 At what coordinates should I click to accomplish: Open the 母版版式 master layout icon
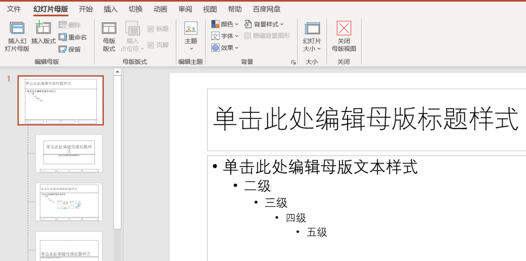[x=109, y=29]
